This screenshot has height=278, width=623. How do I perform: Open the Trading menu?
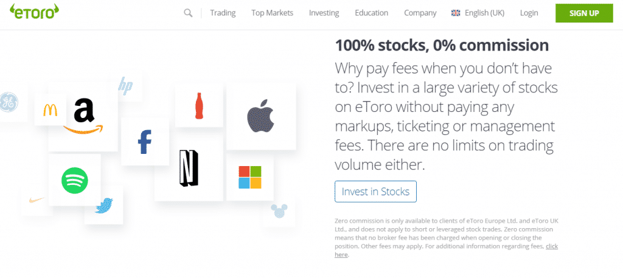[x=223, y=13]
